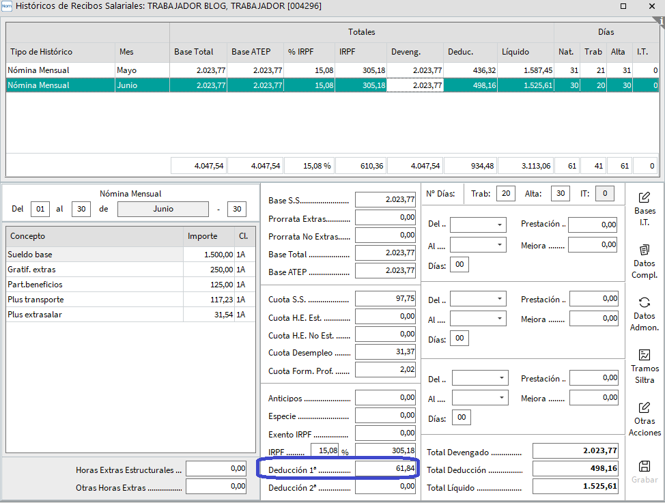665x503 pixels.
Task: Click the Cuota S.S. field 97,75
Action: click(x=386, y=298)
